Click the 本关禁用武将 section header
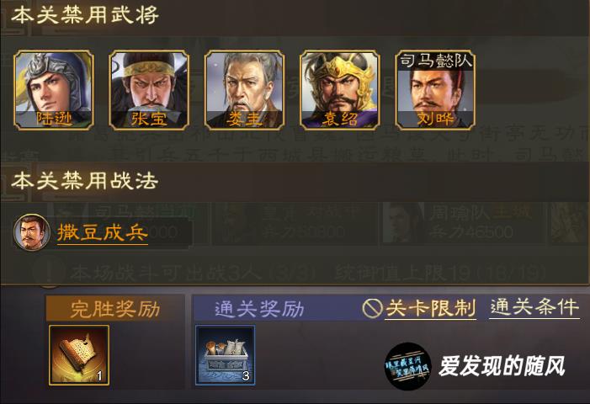590x404 pixels. coord(85,15)
